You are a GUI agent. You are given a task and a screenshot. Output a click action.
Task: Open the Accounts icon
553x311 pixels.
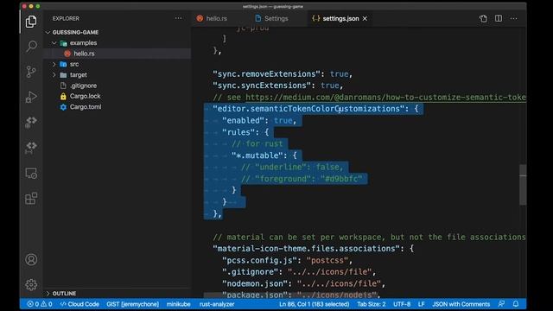pyautogui.click(x=31, y=259)
